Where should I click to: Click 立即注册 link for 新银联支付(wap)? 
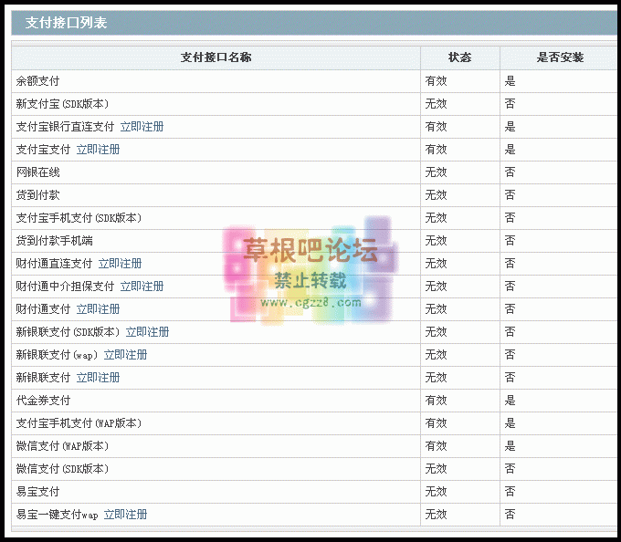125,355
